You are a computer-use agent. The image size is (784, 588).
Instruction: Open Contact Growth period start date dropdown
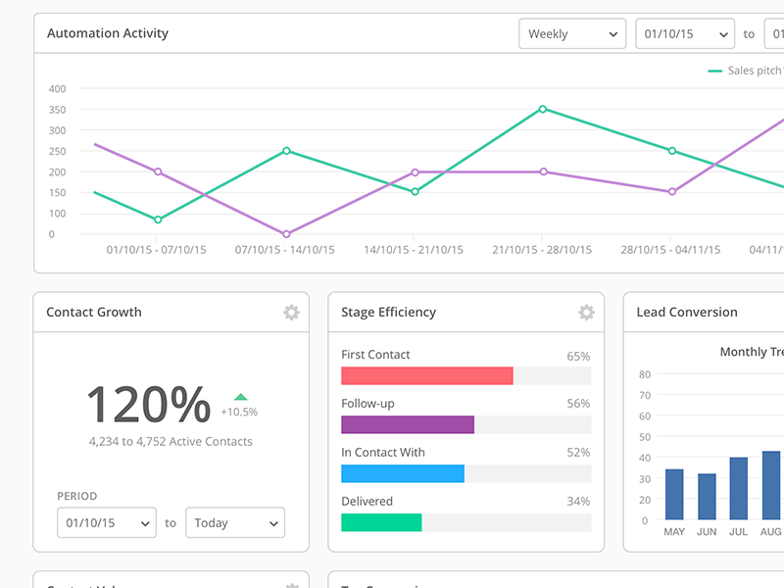107,523
